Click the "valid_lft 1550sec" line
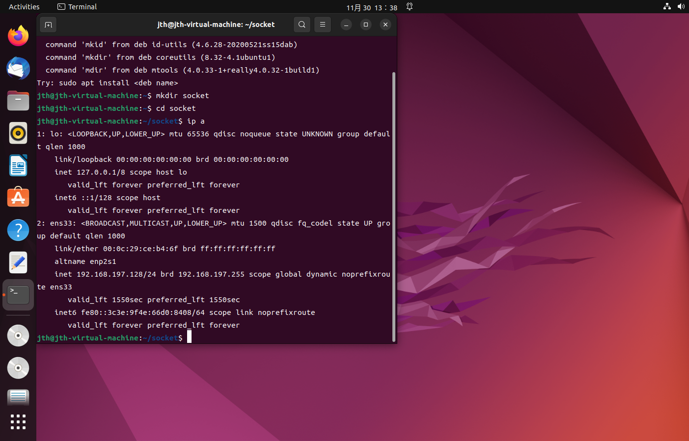 (154, 300)
